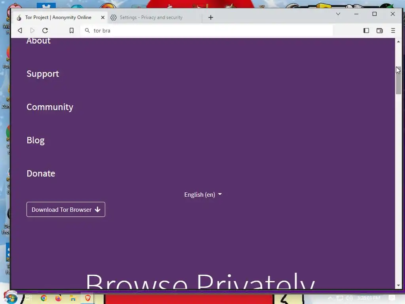Expand the English (en) language dropdown
The height and width of the screenshot is (304, 405).
(x=203, y=194)
